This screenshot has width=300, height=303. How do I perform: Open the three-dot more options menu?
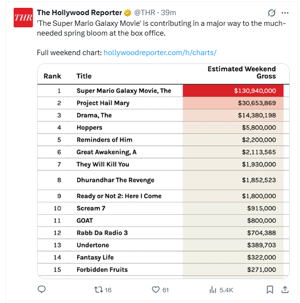click(285, 13)
